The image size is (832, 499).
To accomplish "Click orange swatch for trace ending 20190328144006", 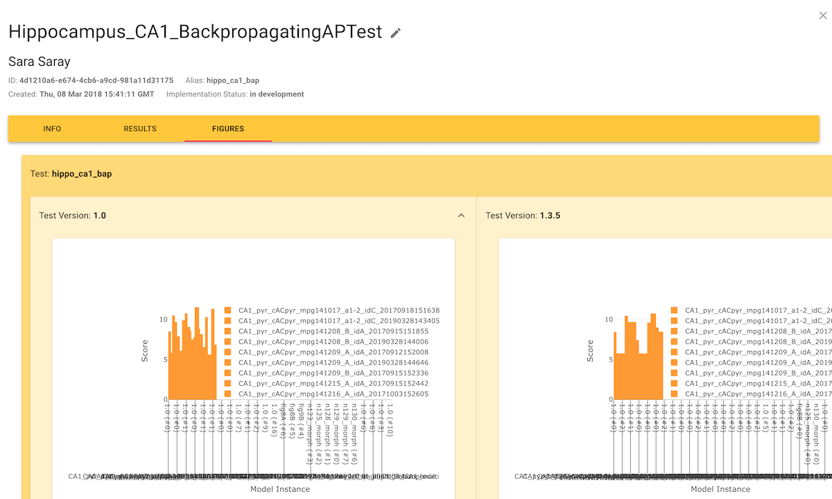I will click(227, 342).
